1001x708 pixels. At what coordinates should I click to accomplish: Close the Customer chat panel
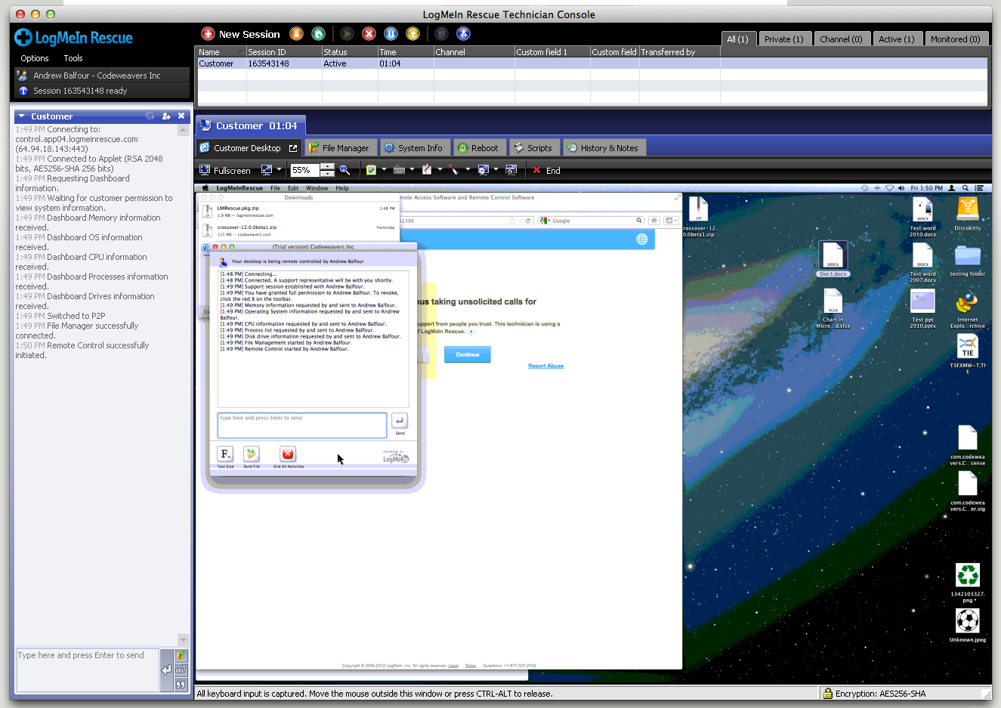[181, 116]
